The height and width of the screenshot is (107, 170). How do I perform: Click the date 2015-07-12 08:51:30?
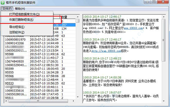(x=44, y=65)
